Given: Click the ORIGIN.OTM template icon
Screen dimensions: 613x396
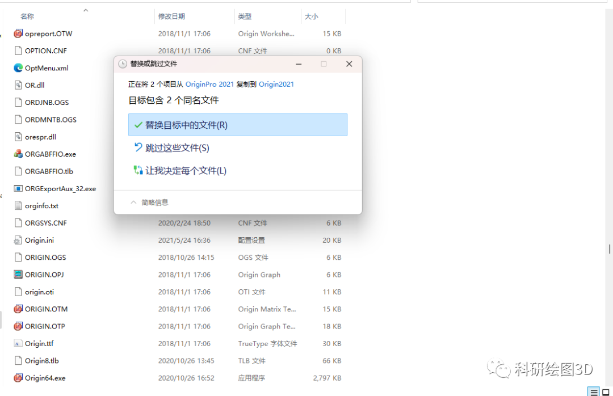Looking at the screenshot, I should [18, 309].
